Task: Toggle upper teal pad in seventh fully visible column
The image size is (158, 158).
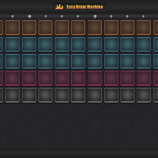Action: (x=111, y=45)
